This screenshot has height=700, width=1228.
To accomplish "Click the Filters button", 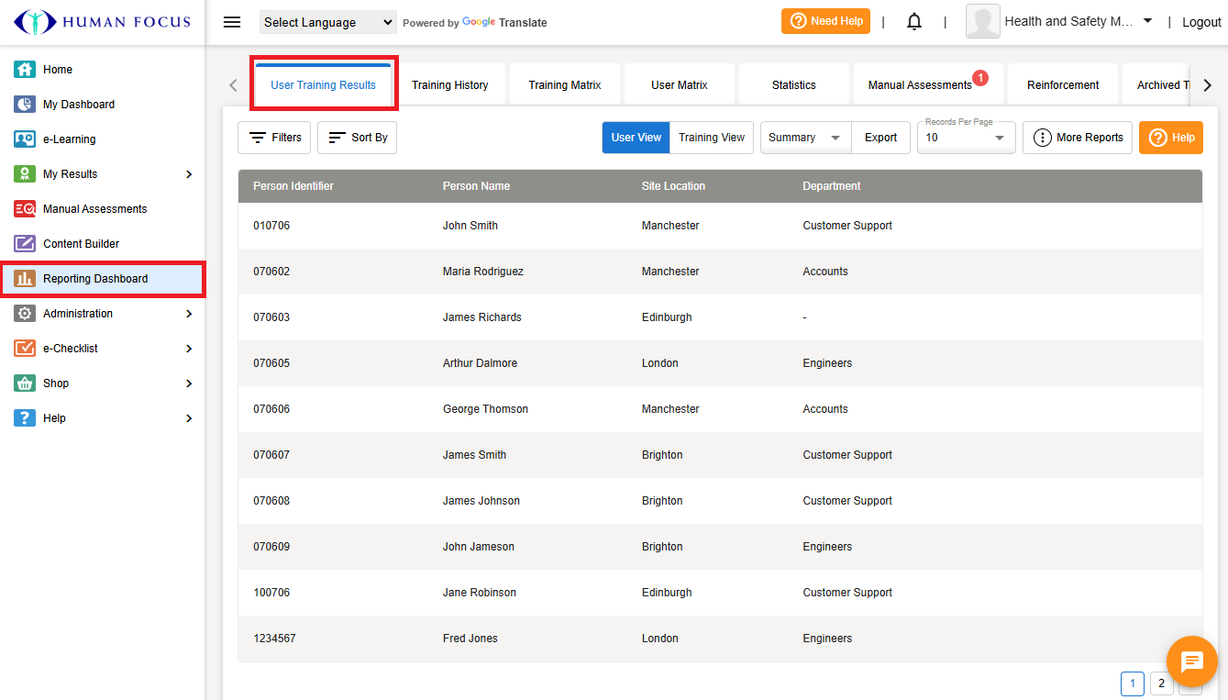I will [x=274, y=138].
